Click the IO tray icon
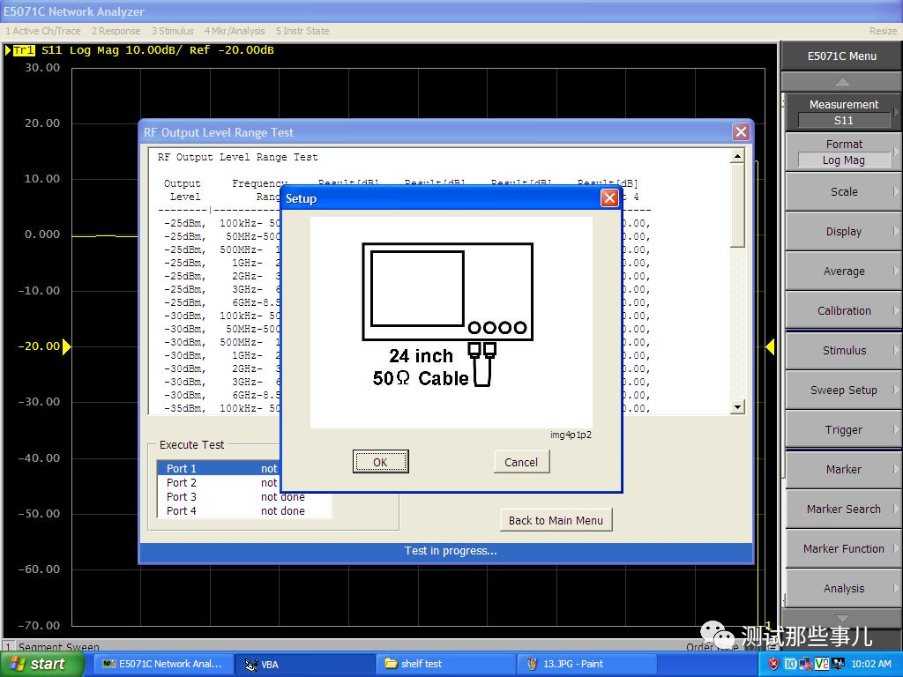Screen dimensions: 903x677 pos(790,664)
